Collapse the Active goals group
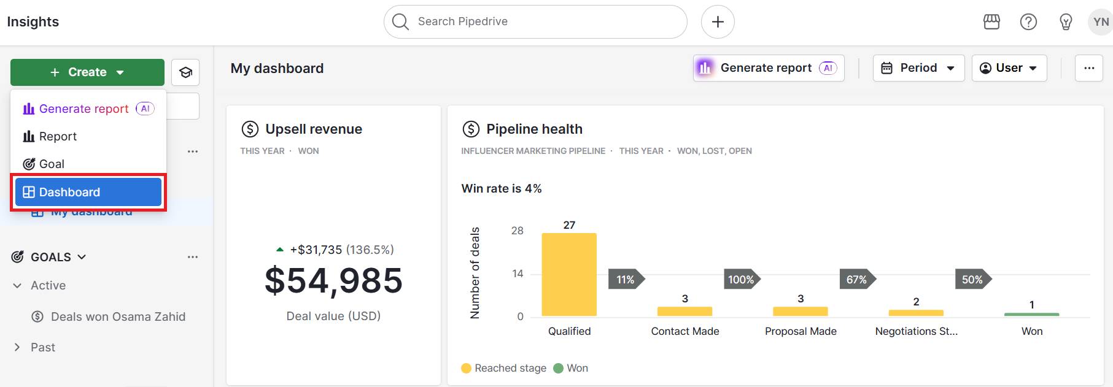 tap(17, 286)
